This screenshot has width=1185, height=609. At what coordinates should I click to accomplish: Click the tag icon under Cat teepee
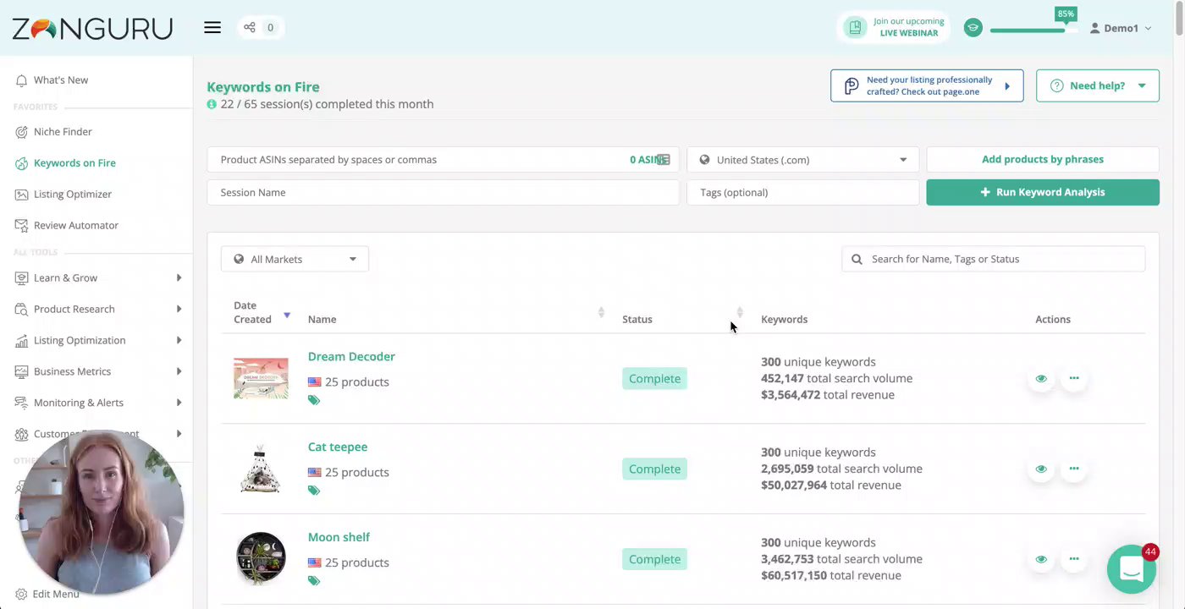[x=314, y=491]
